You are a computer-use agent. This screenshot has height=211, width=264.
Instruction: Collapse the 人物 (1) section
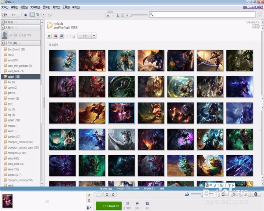(3, 27)
